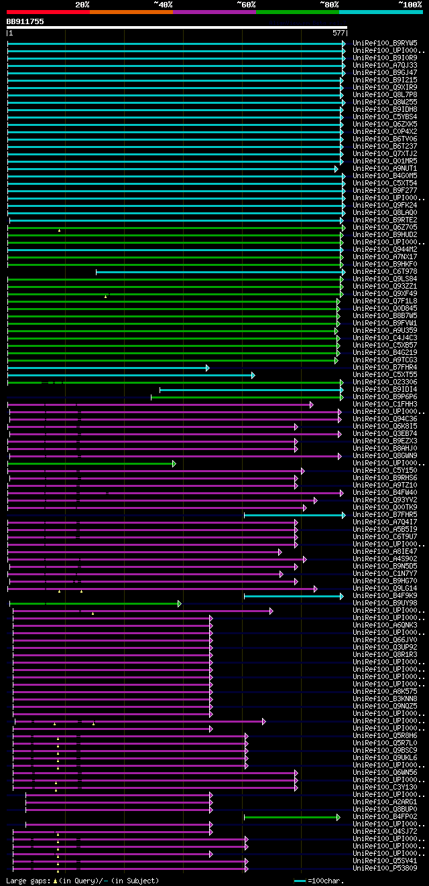This screenshot has height=886, width=429.
Task: Open hit UniRef100_Q944M2
Action: [x=385, y=249]
